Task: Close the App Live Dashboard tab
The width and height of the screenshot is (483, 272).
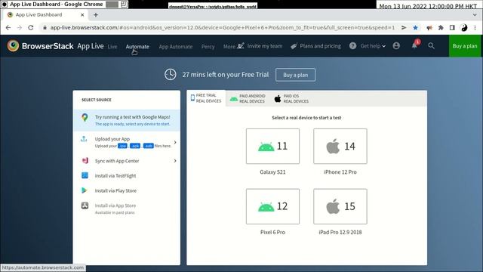Action: pyautogui.click(x=82, y=15)
